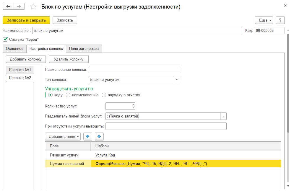Screen dimensions: 289x191
Task: Click the Код input field
Action: [x=269, y=31]
